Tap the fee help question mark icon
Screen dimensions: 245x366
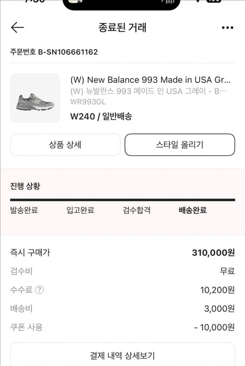coord(40,290)
